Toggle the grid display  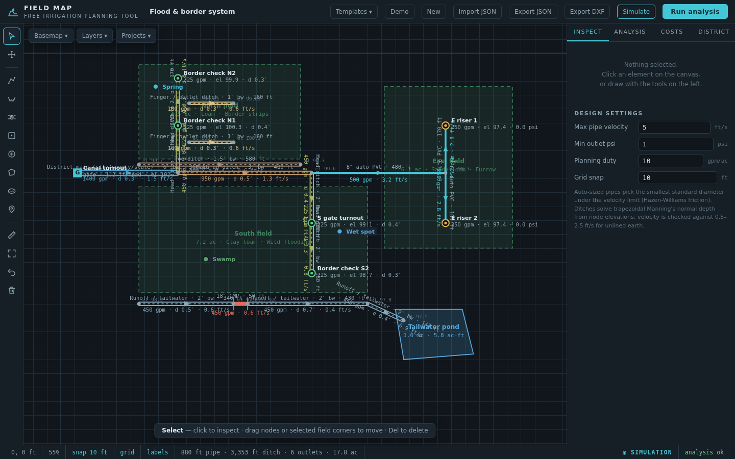point(127,452)
